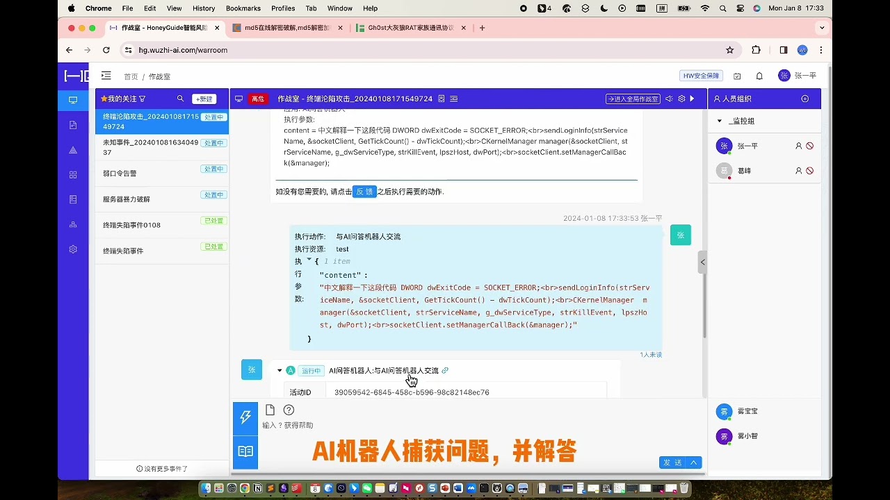Click the browser address bar
The width and height of the screenshot is (890, 500).
(424, 50)
